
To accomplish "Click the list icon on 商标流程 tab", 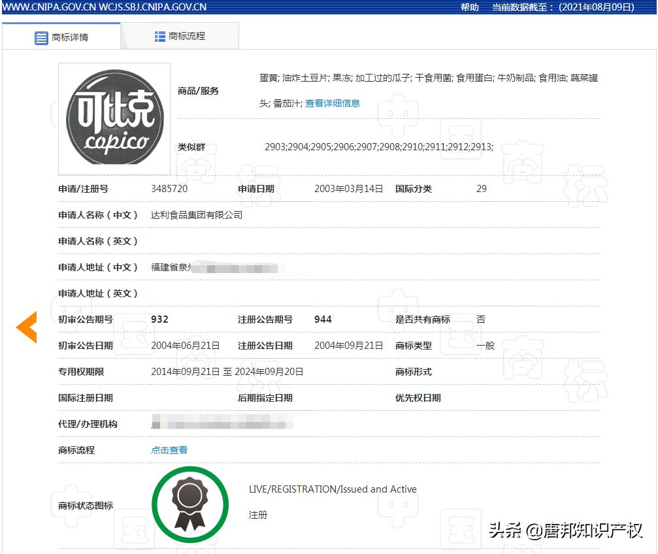I will pos(159,37).
